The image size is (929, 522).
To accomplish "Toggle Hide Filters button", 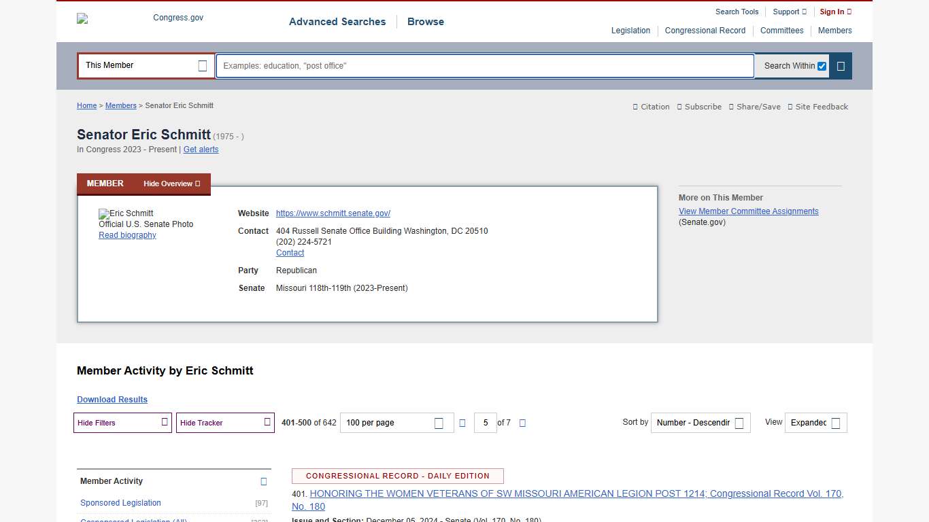I will [122, 423].
